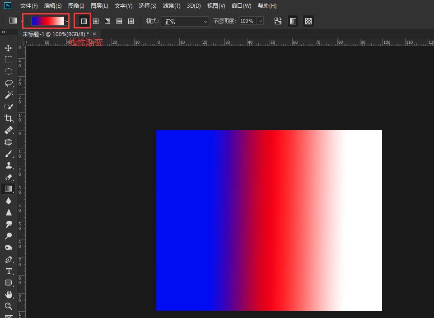Switch to the radial gradient style

tap(95, 21)
